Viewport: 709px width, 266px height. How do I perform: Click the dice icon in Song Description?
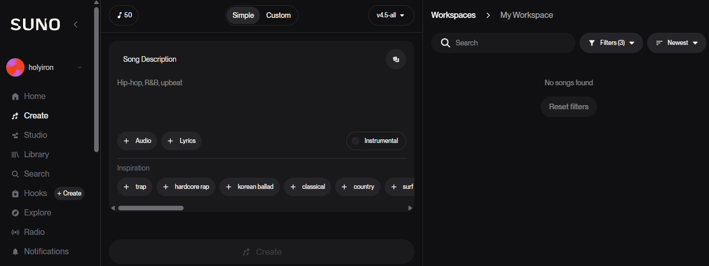coord(395,59)
